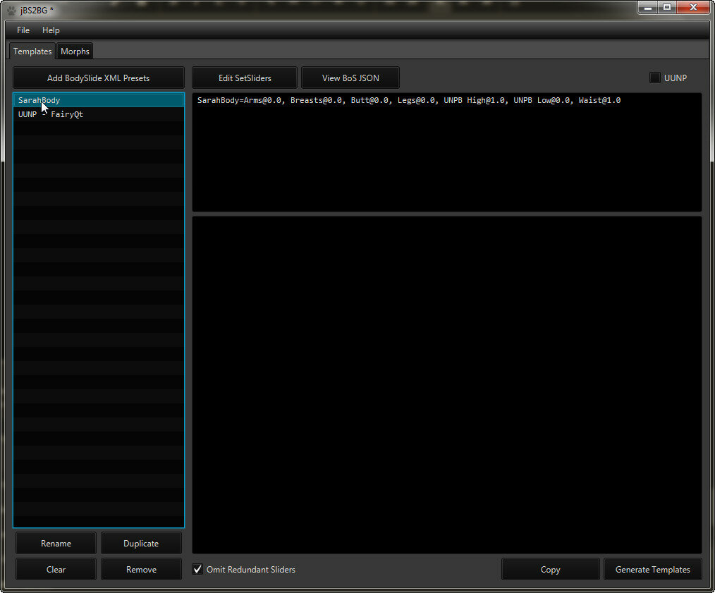This screenshot has width=715, height=593.
Task: Click Generate Templates button
Action: coord(652,569)
